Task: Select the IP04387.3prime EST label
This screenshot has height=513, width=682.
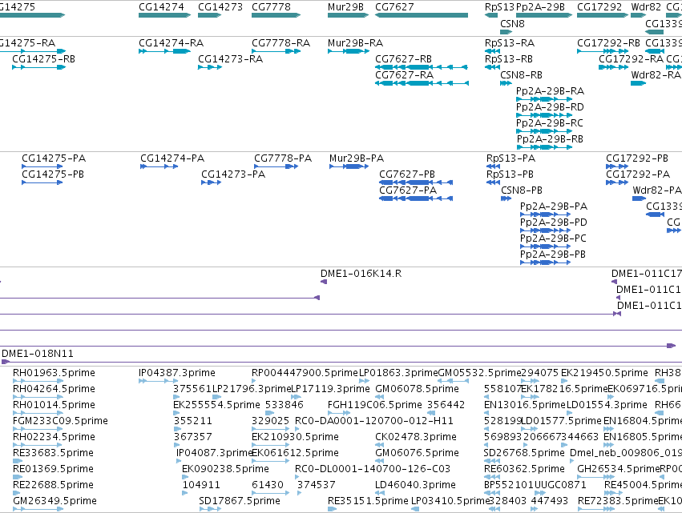Action: [176, 373]
